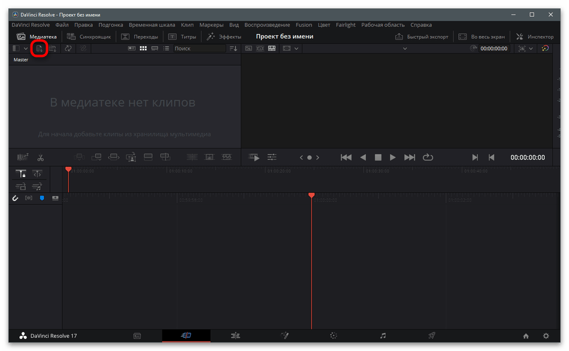Open the timeline name dropdown in viewer header

[x=405, y=49]
